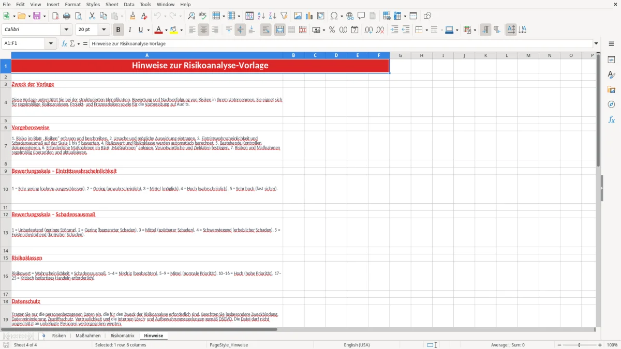The width and height of the screenshot is (621, 349).
Task: Apply yellow background color swatch
Action: click(174, 30)
